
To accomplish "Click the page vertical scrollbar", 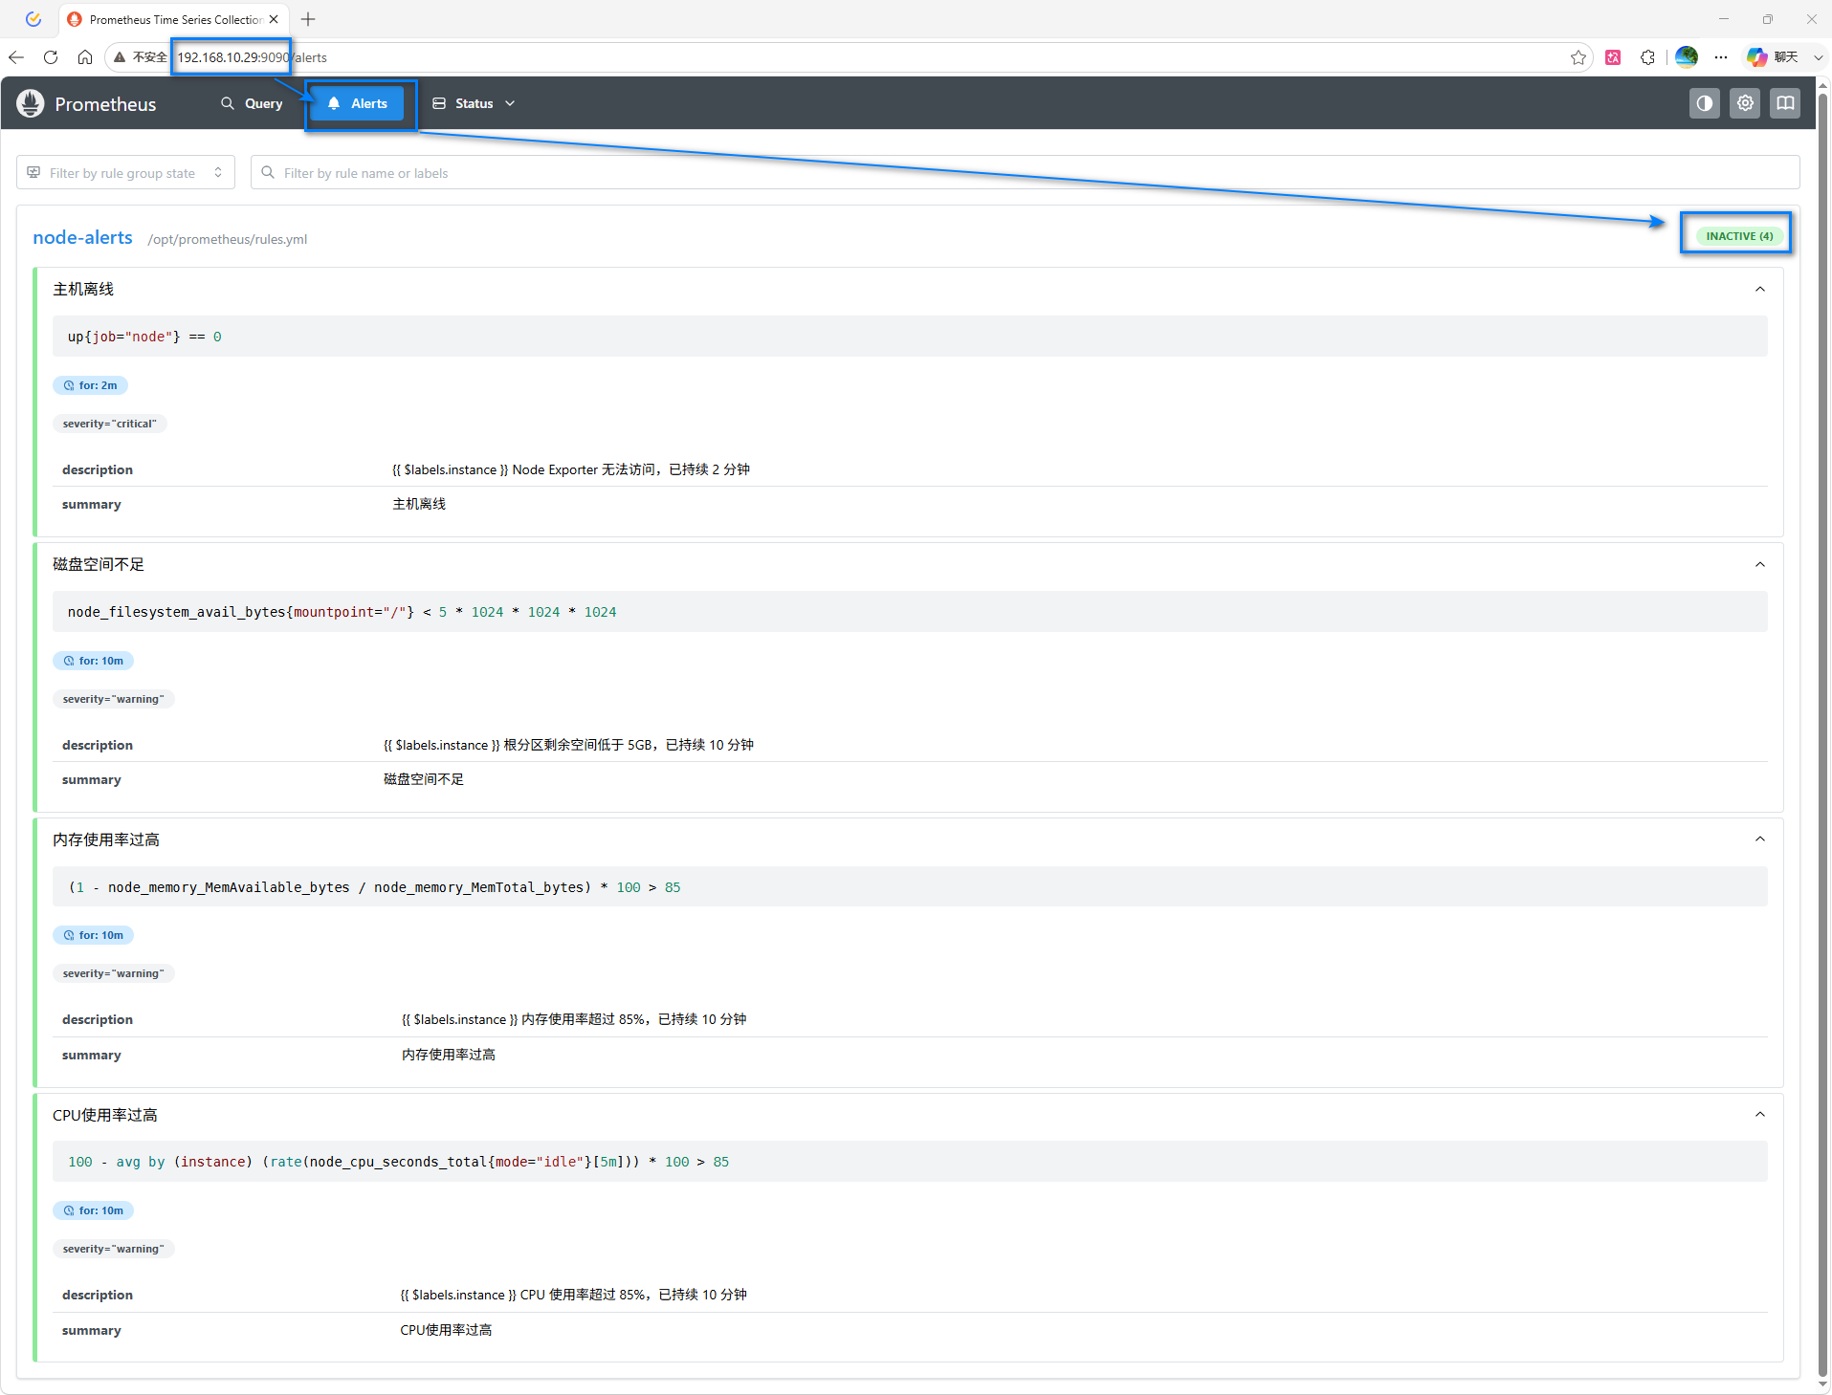I will 1823,733.
